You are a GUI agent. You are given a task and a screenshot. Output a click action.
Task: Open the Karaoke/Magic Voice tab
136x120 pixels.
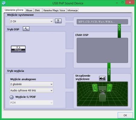coord(54,10)
